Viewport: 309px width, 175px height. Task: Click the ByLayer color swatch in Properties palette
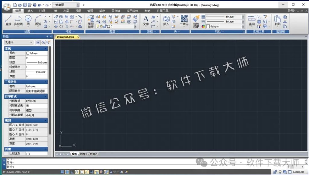pos(28,54)
